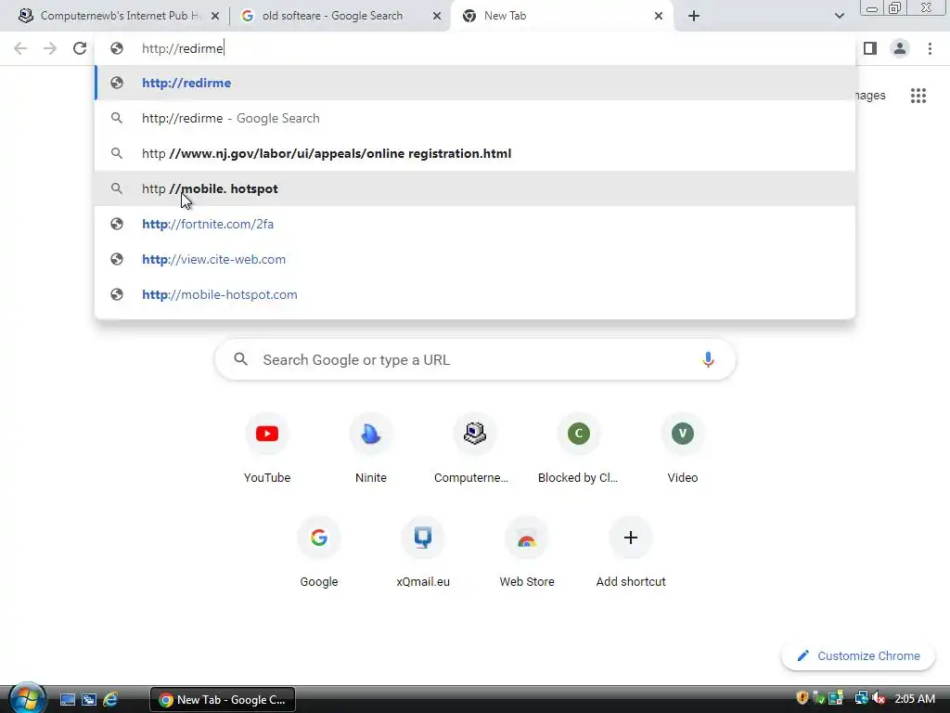Image resolution: width=950 pixels, height=713 pixels.
Task: Choose http://redirme - Google Search suggestion
Action: click(475, 118)
